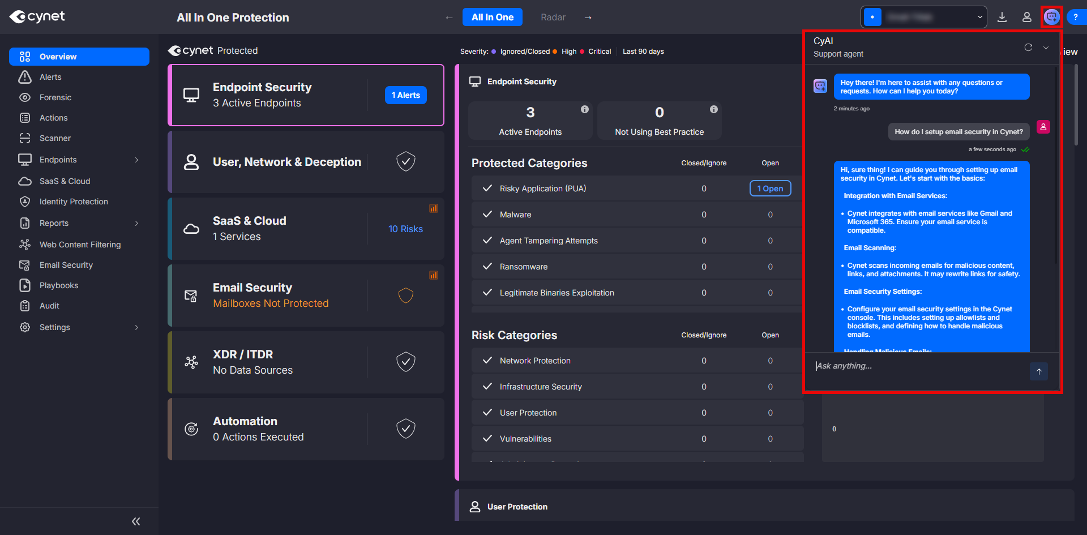Collapse the left sidebar navigation
Viewport: 1087px width, 535px height.
[x=136, y=521]
